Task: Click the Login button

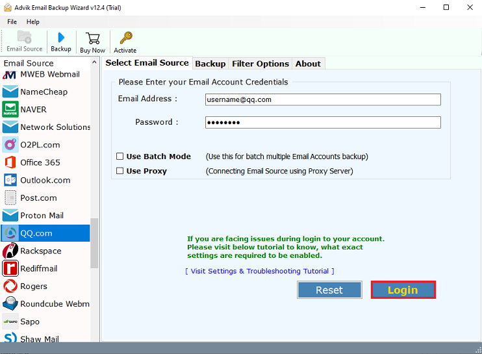Action: pos(403,290)
